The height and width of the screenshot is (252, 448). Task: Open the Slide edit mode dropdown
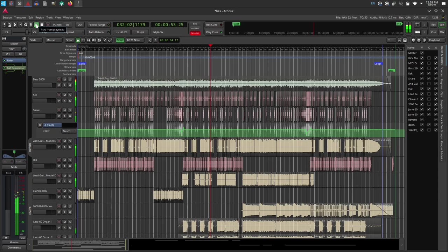coord(35,40)
